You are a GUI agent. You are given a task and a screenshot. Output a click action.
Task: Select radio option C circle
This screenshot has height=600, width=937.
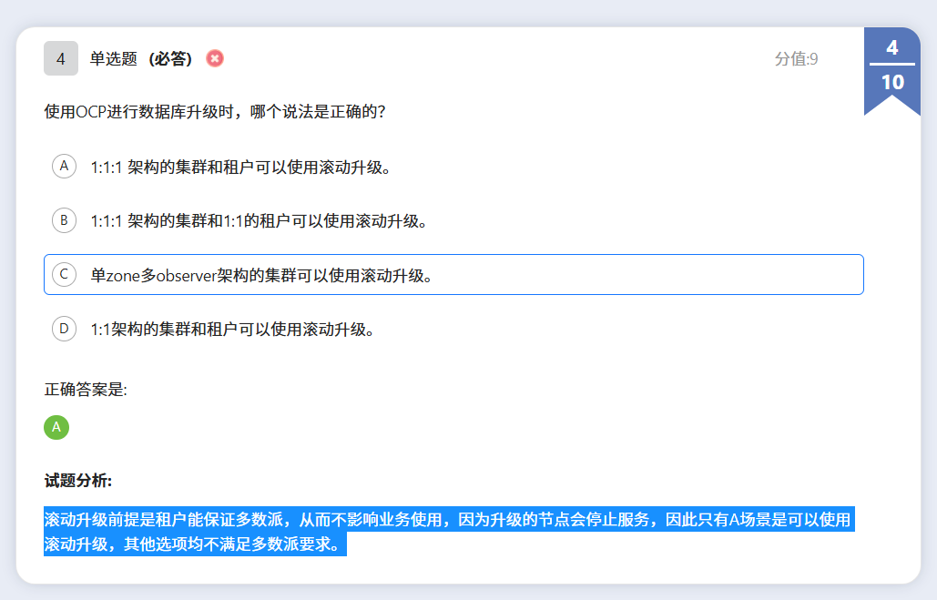(64, 275)
